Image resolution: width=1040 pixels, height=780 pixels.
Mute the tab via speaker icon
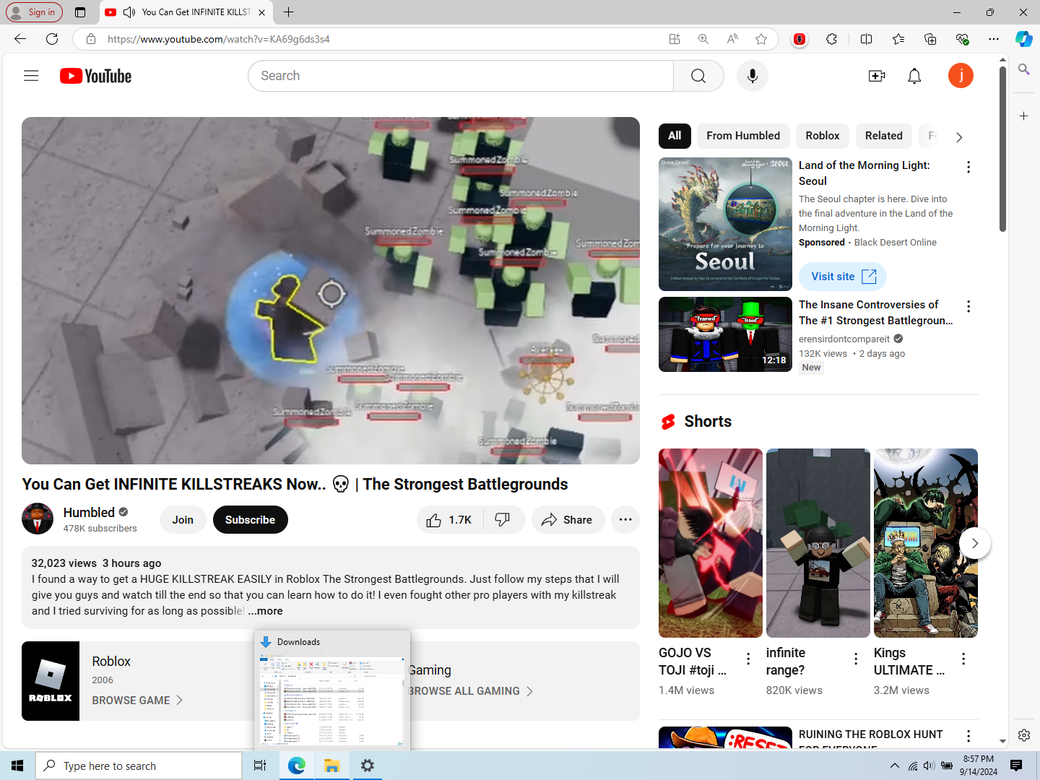(x=129, y=12)
